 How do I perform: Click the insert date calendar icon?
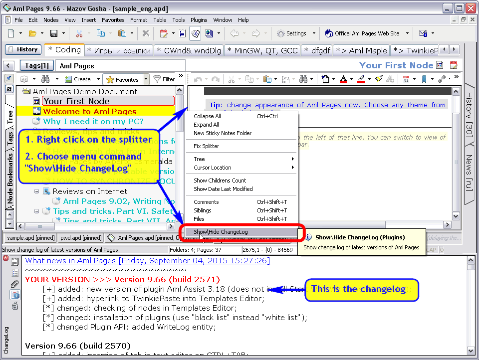(x=164, y=33)
